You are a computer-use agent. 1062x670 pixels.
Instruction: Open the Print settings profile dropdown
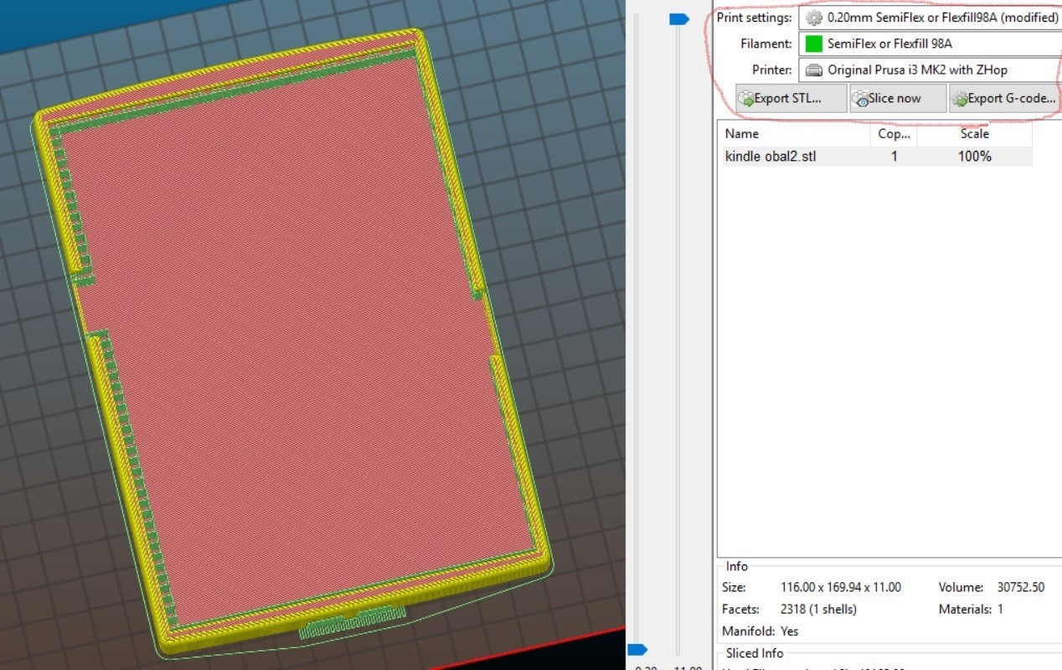[x=930, y=18]
